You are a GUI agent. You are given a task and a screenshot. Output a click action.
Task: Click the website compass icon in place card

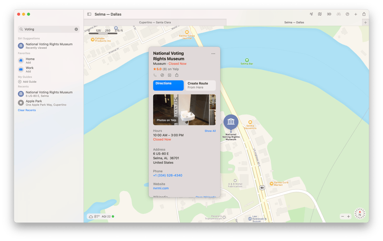162,75
